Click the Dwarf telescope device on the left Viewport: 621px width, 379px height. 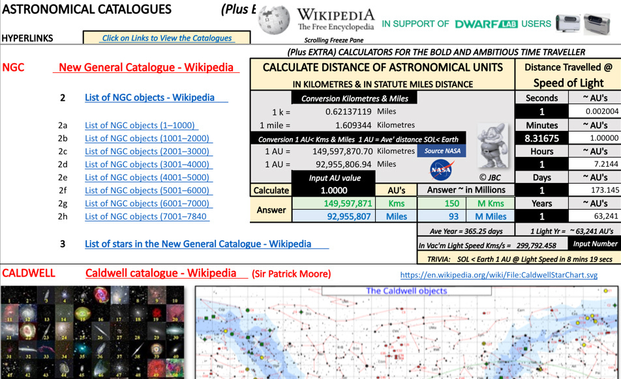567,23
